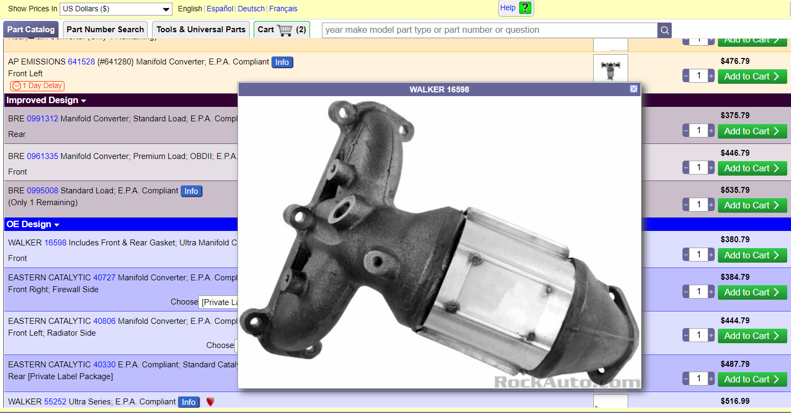Open the WALKER 16598 part number link
The width and height of the screenshot is (791, 413).
click(55, 243)
